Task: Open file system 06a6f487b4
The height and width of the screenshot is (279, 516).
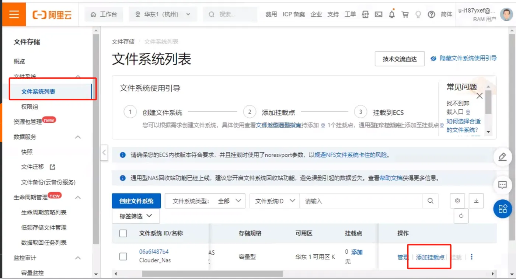Action: pos(154,252)
